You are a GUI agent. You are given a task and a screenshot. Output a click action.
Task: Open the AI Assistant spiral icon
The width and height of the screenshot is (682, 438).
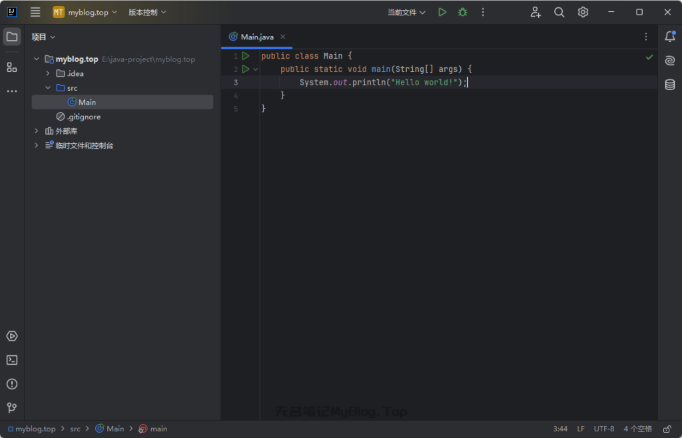tap(670, 61)
